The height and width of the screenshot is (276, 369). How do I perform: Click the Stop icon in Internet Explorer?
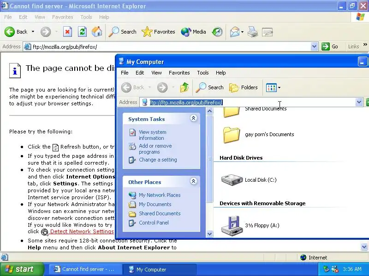pos(67,32)
